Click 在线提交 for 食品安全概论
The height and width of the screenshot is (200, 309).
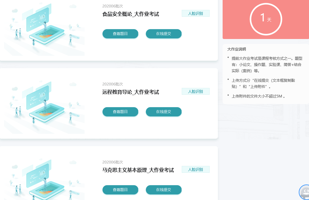point(163,34)
